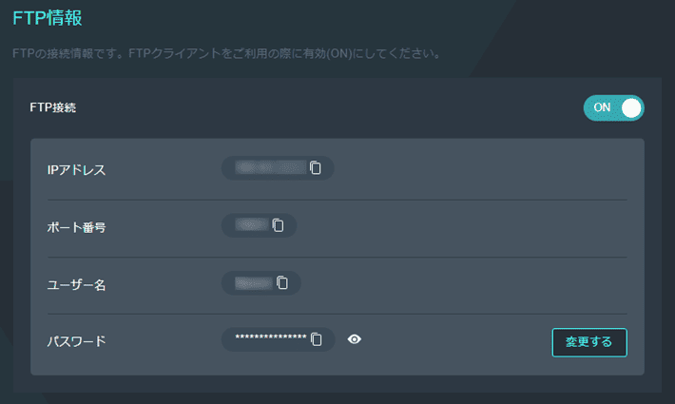Turn off the FTP接続 switch
Image resolution: width=675 pixels, height=404 pixels.
[x=613, y=108]
